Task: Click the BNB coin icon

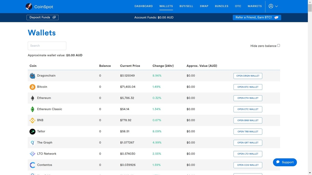Action: pyautogui.click(x=32, y=120)
